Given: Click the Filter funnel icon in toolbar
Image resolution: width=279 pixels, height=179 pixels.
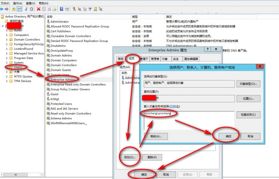Looking at the screenshot, I should (x=90, y=9).
